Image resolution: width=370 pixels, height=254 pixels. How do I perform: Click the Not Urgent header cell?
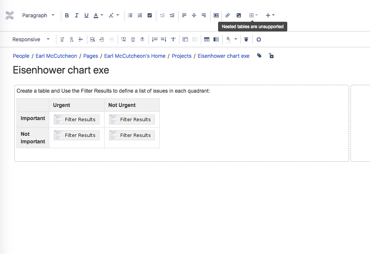(132, 105)
